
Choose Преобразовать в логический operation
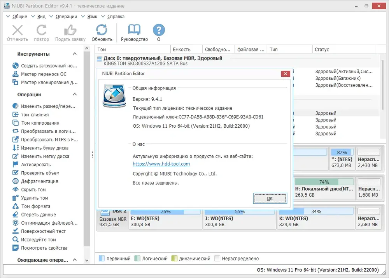[x=44, y=131]
